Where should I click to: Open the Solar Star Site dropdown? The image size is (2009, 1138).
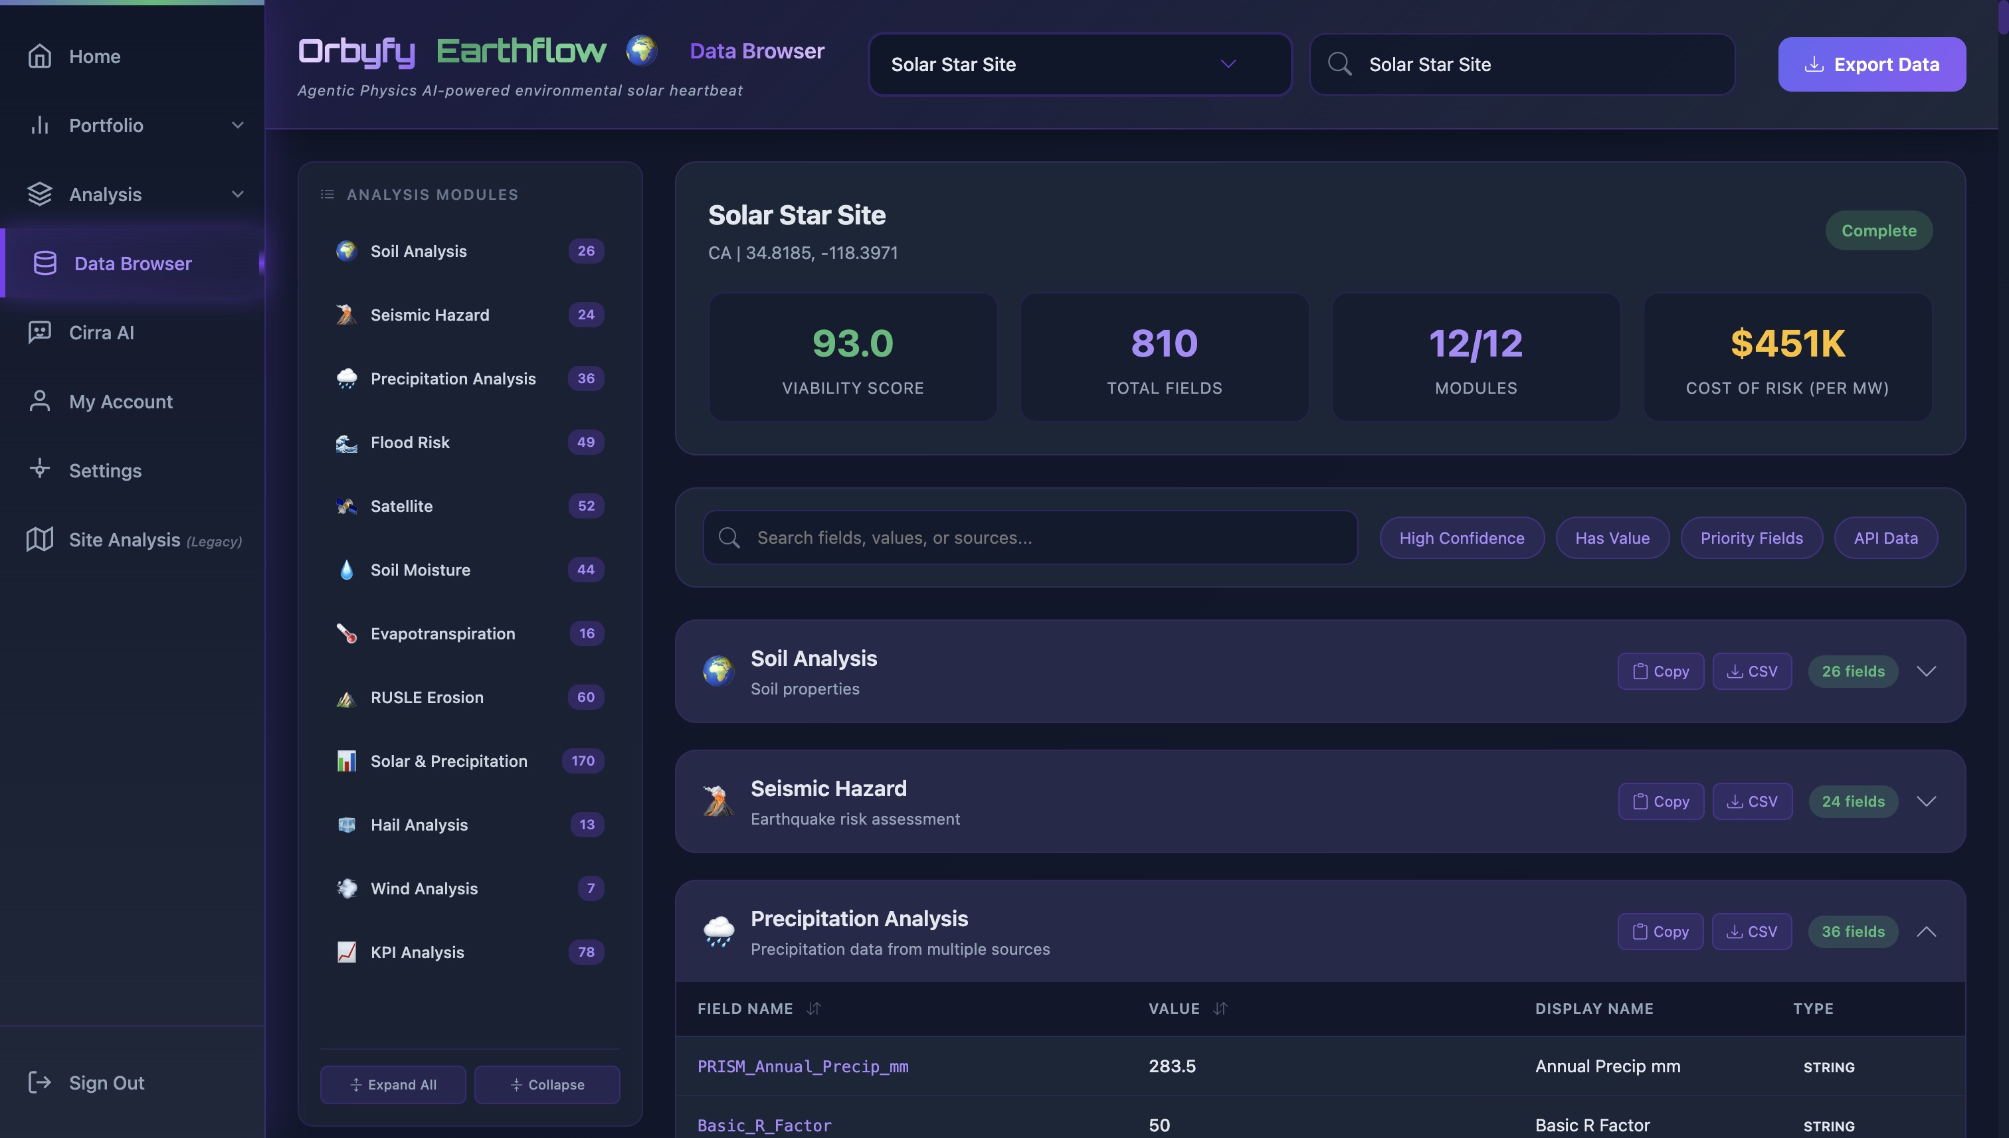coord(1080,64)
